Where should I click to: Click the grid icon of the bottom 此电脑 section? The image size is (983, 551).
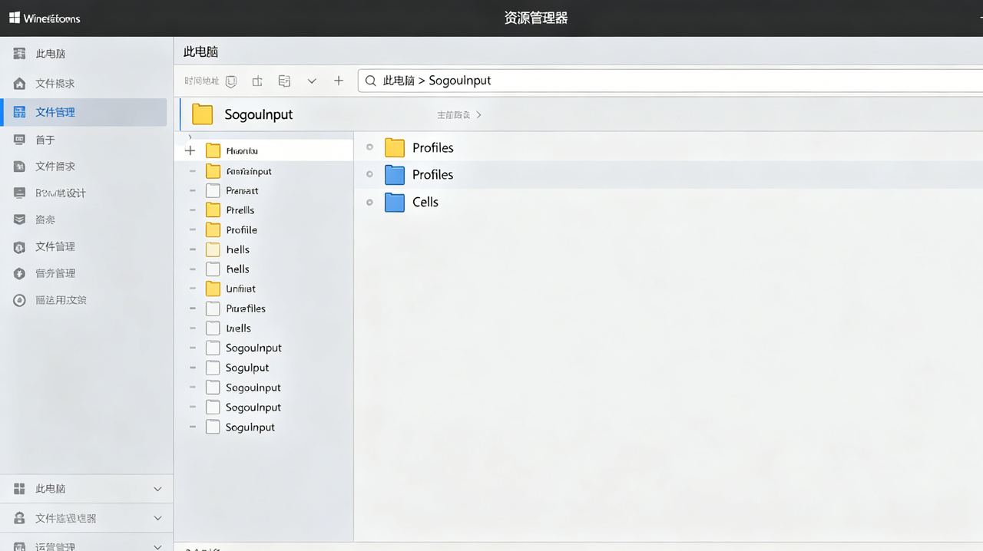coord(20,489)
